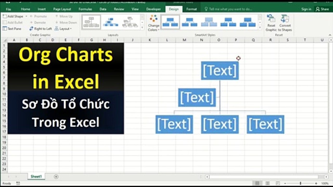Open the File tab
Image resolution: width=333 pixels, height=187 pixels.
8,9
